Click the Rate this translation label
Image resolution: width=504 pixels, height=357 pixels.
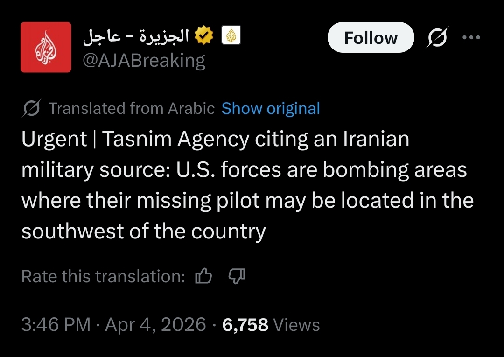[104, 277]
